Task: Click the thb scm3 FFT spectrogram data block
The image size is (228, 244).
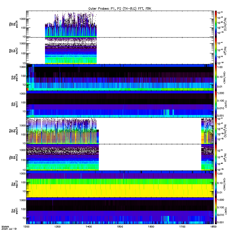Action: click(71, 51)
